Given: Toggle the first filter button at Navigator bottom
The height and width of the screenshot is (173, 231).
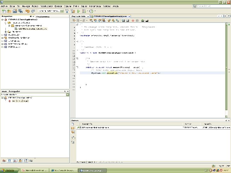Looking at the screenshot, I should 4,161.
